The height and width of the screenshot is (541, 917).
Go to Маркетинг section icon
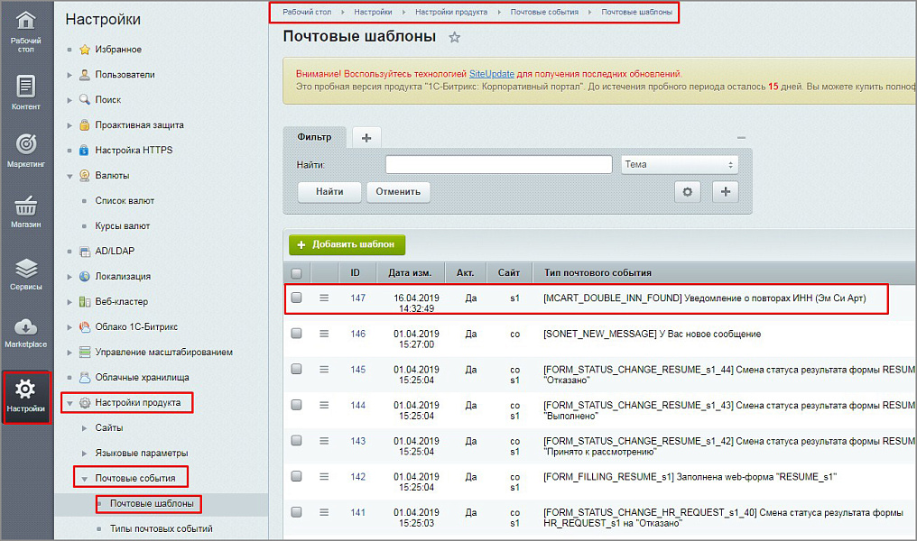click(26, 150)
